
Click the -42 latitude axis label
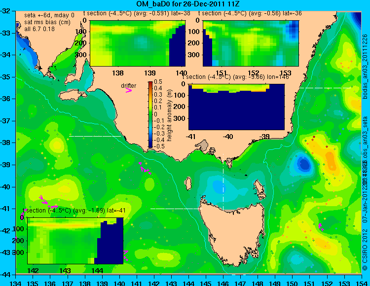pyautogui.click(x=5, y=231)
